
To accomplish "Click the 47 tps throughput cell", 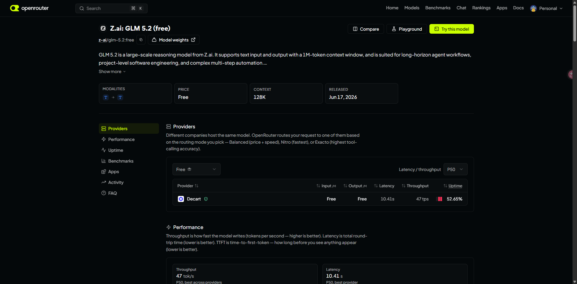I will point(422,199).
